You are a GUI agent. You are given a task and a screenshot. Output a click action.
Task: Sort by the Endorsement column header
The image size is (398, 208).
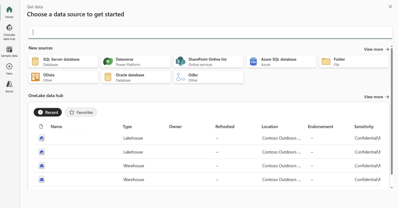click(320, 126)
